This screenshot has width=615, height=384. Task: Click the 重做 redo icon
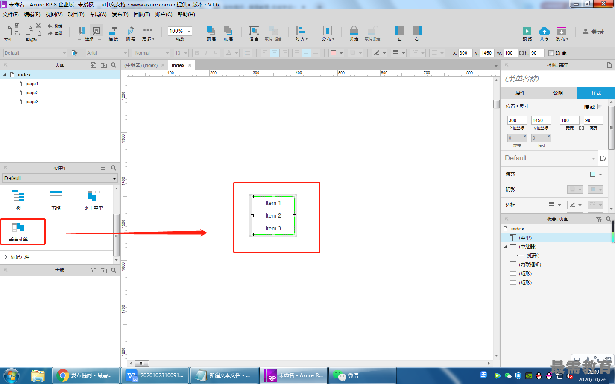[x=55, y=33]
